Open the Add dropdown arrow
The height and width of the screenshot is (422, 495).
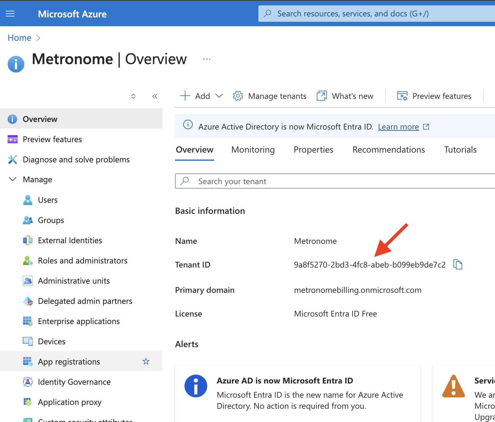pos(219,96)
